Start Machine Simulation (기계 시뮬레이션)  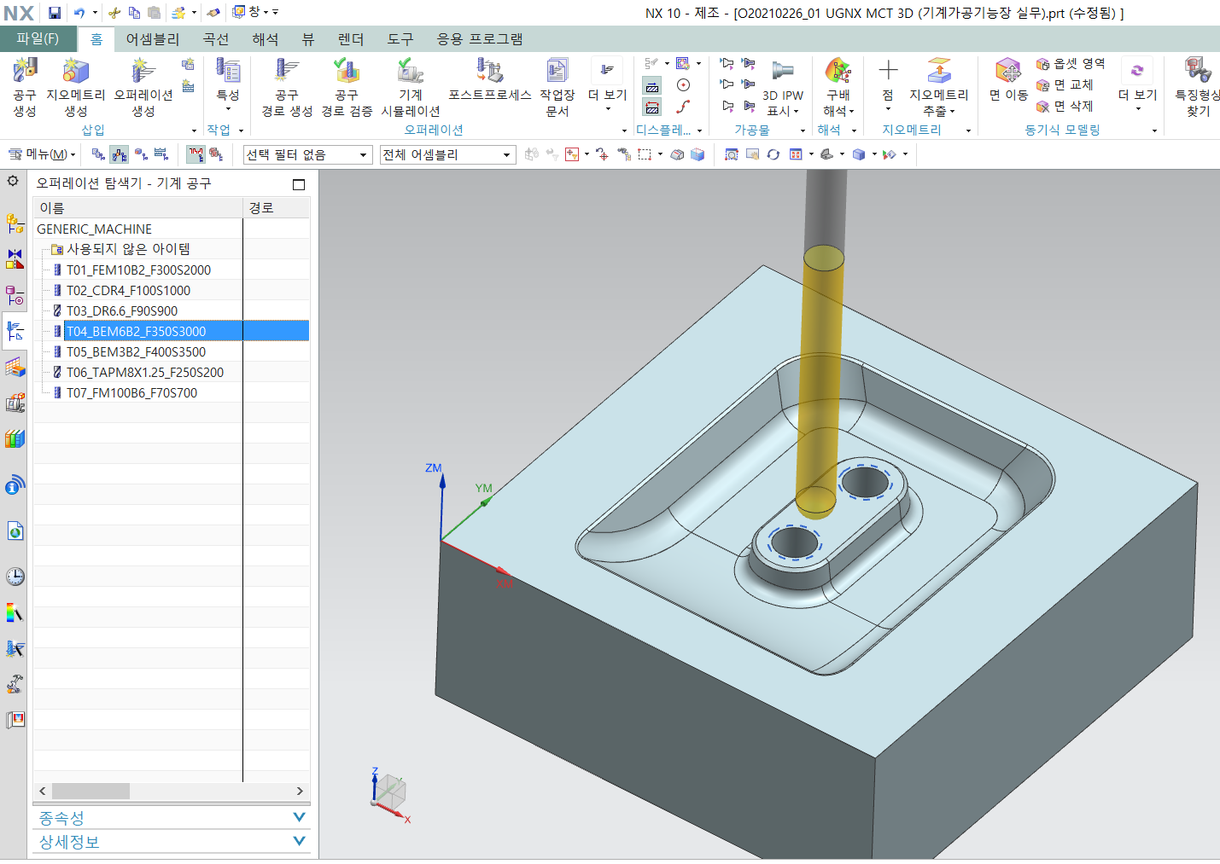click(411, 87)
